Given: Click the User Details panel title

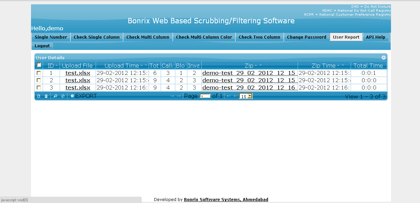Looking at the screenshot, I should tap(50, 58).
